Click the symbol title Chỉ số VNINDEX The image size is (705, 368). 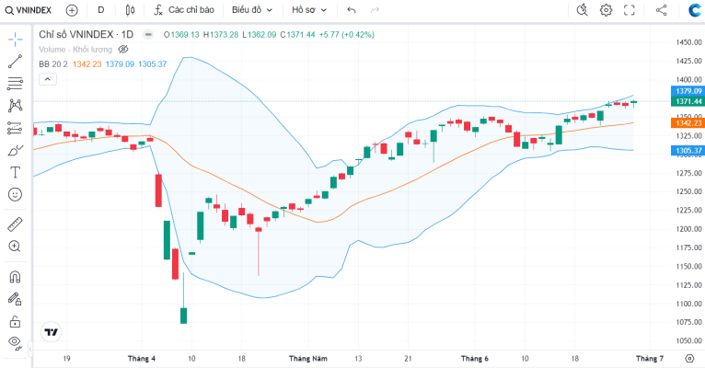click(x=86, y=35)
